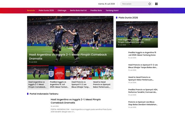The height and width of the screenshot is (116, 185).
Task: Select Prancis vs Spanyol result thumbnail
Action: coord(81,73)
